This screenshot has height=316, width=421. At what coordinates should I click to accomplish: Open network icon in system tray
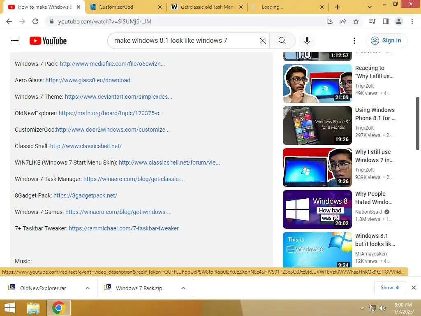(372, 308)
